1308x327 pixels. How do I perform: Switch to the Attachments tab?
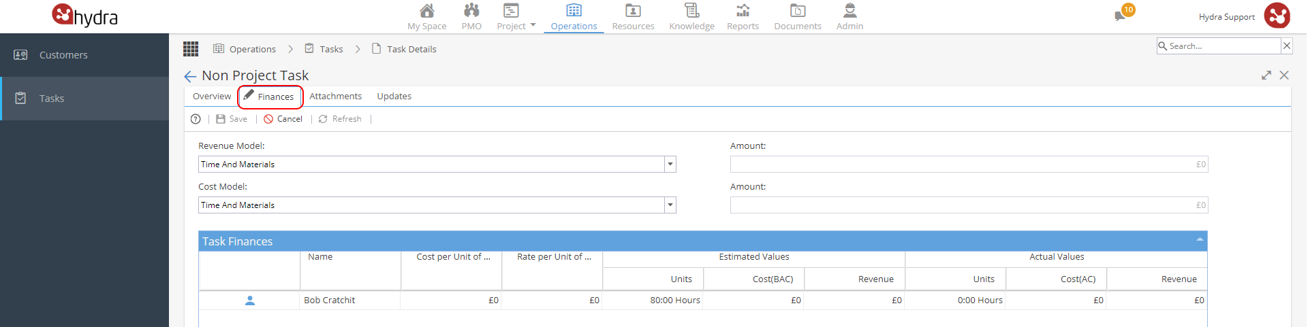[x=335, y=97]
